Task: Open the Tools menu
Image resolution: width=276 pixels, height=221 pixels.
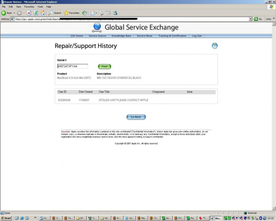Action: (40, 7)
